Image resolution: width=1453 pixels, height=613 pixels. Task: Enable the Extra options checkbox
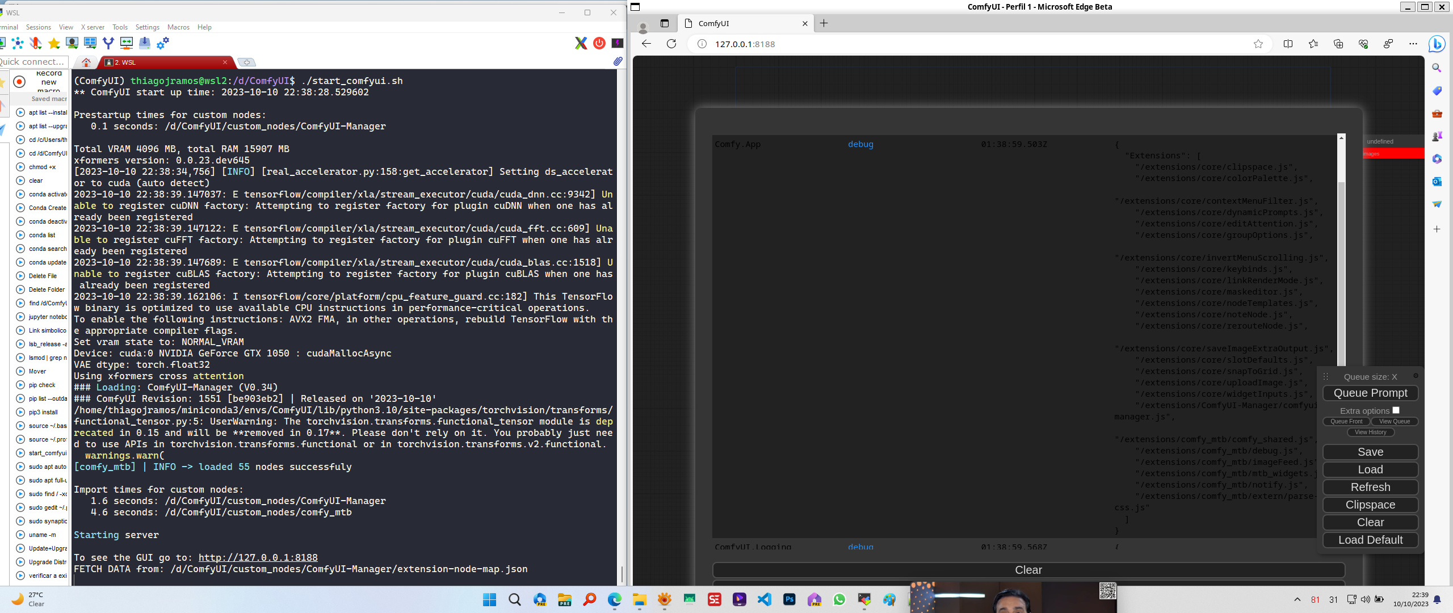coord(1395,410)
